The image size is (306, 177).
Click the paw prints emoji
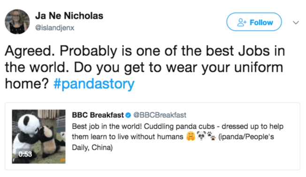tap(211, 136)
